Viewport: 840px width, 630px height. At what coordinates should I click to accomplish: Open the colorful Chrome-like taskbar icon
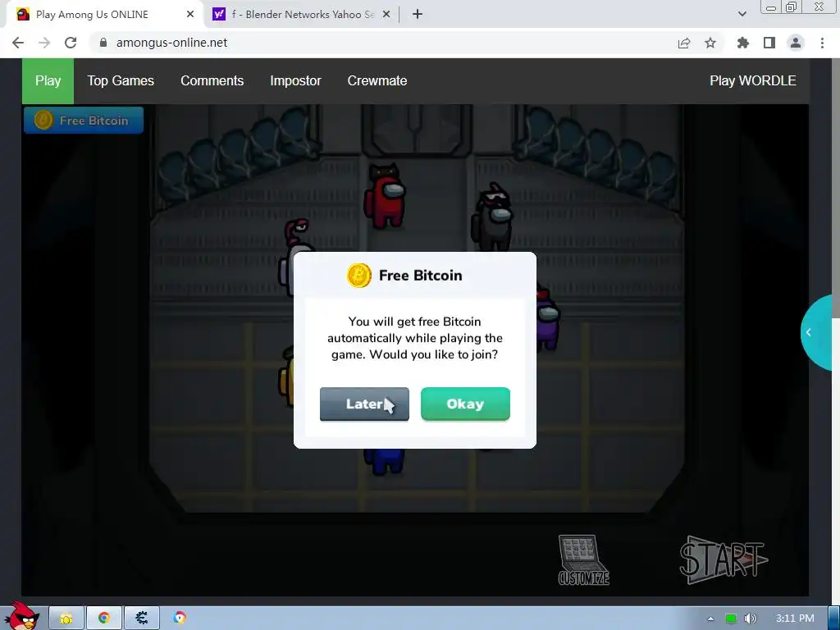(180, 618)
